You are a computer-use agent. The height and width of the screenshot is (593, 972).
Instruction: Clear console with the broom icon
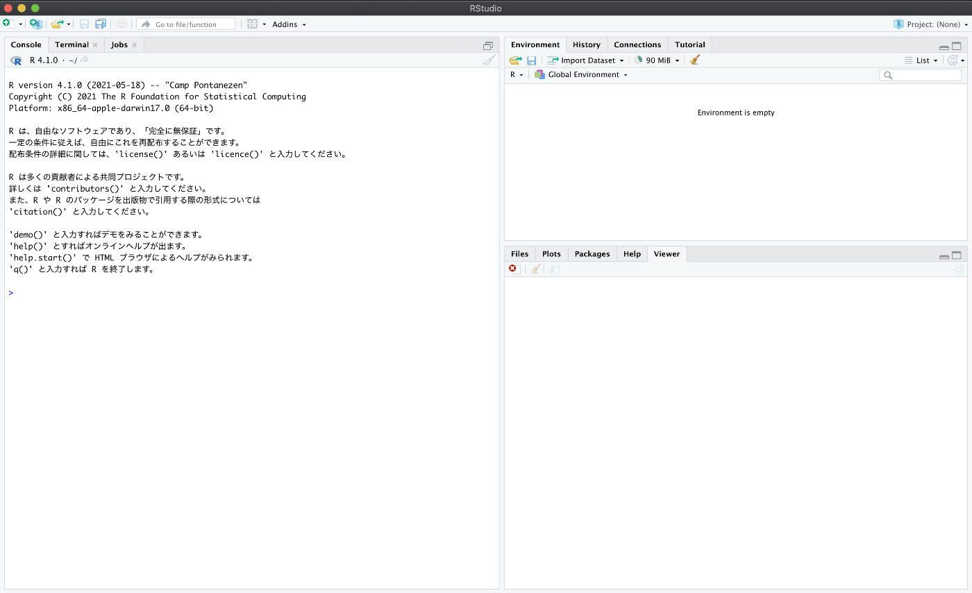pyautogui.click(x=489, y=60)
